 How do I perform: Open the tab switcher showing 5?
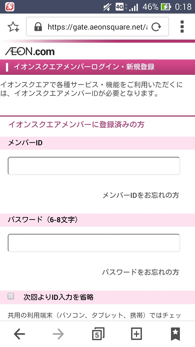point(98,334)
